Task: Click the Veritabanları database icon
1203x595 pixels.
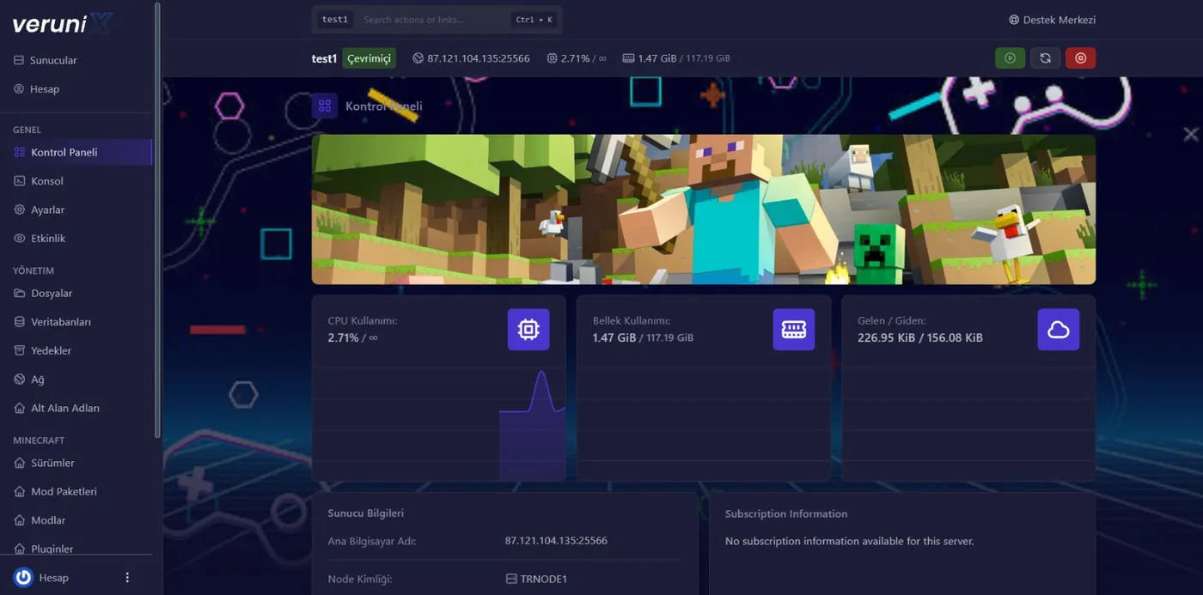Action: [20, 322]
